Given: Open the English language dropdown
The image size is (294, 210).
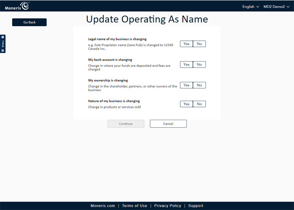Looking at the screenshot, I should tap(251, 7).
